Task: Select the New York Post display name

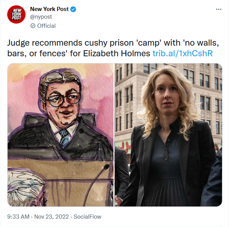Action: pyautogui.click(x=49, y=9)
